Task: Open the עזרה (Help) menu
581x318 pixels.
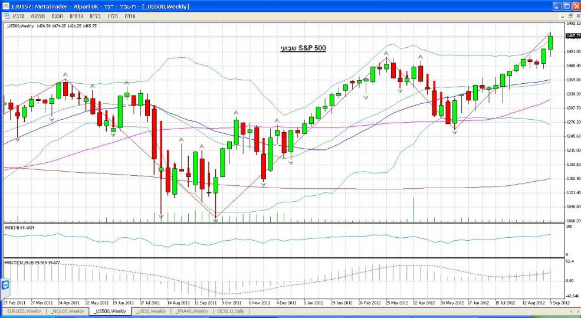Action: pyautogui.click(x=130, y=16)
